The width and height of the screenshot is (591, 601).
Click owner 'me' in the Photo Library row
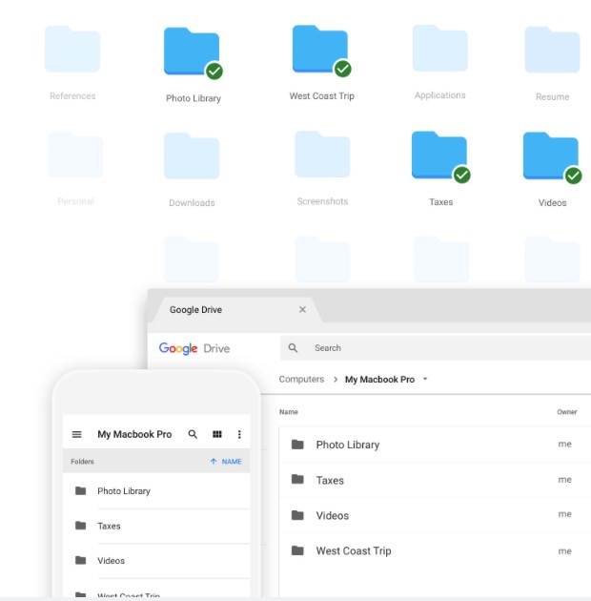click(x=564, y=444)
